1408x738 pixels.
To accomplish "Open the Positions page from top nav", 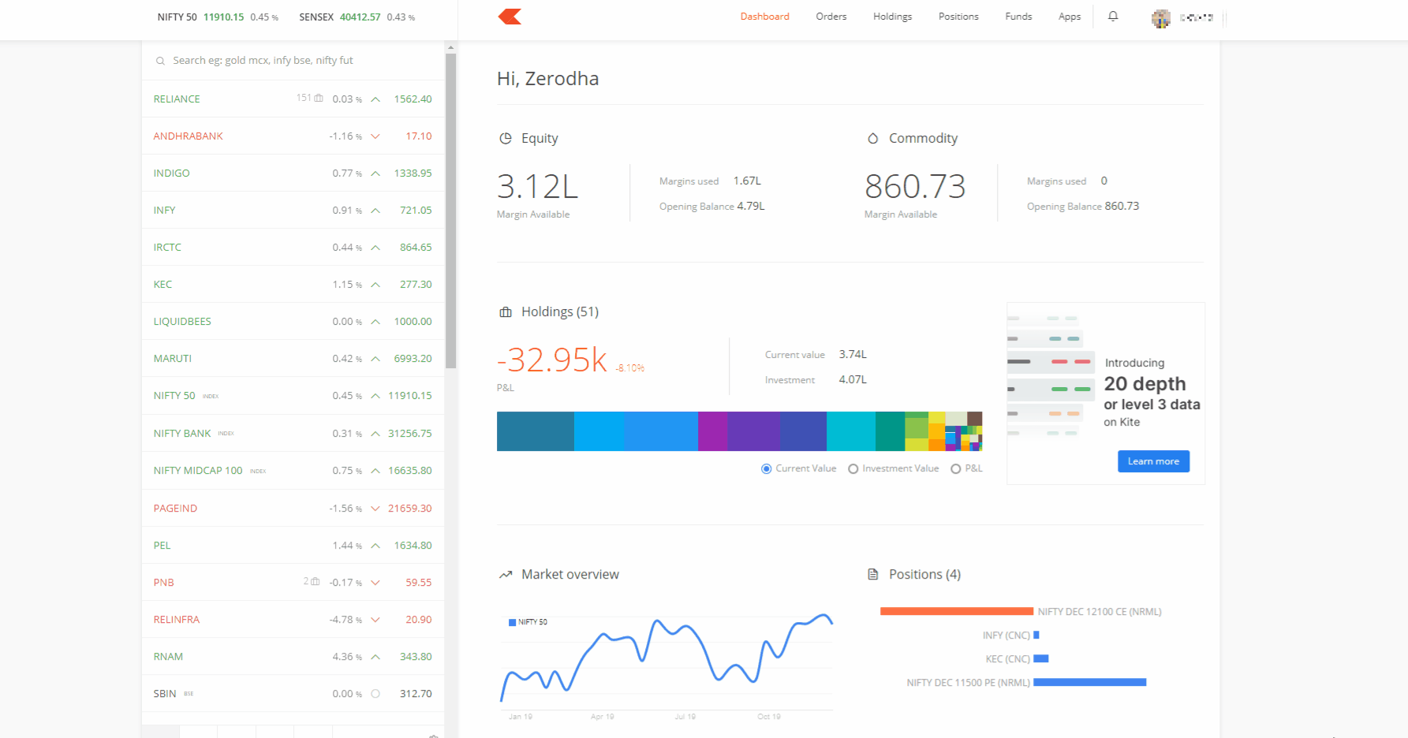I will click(x=958, y=17).
